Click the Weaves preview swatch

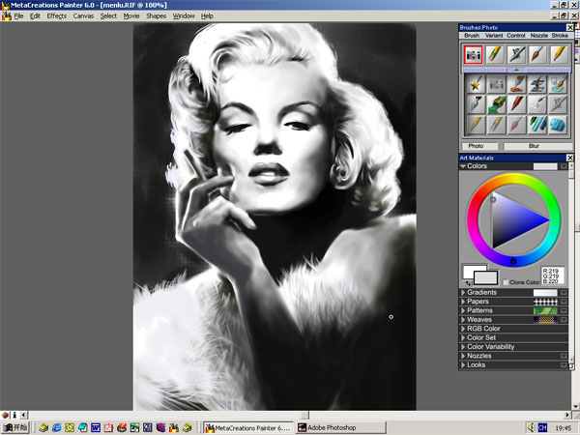coord(545,320)
